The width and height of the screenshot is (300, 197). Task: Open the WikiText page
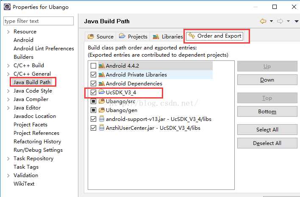tap(24, 183)
